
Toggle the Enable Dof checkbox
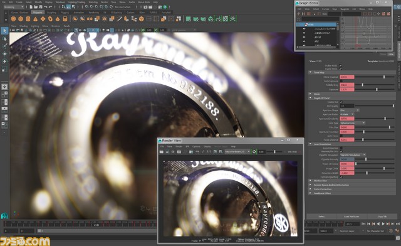coord(341,102)
